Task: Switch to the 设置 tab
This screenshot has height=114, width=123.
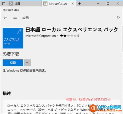Action: [24, 4]
